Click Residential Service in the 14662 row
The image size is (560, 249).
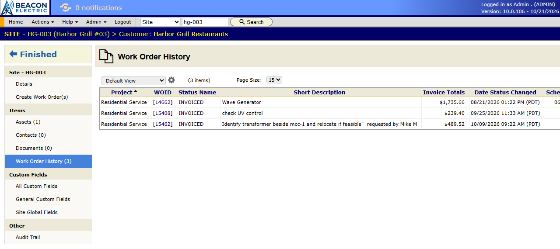(124, 102)
